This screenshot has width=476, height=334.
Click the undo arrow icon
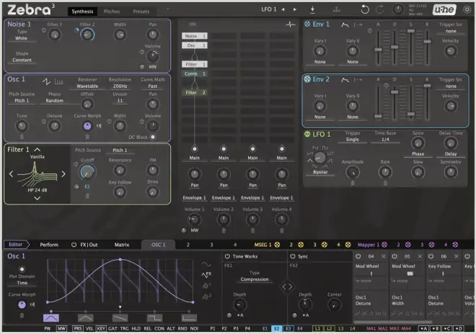[364, 9]
